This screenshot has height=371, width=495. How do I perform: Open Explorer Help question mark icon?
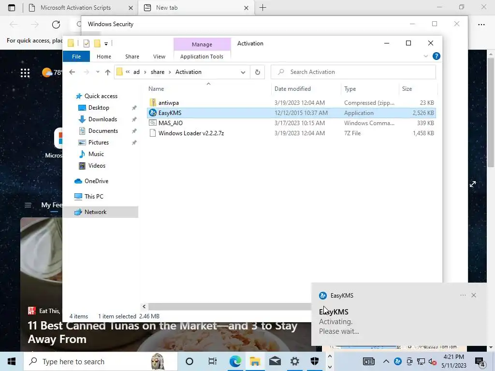pos(437,56)
